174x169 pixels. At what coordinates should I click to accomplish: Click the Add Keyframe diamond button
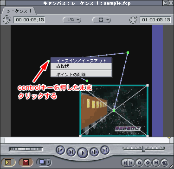pyautogui.click(x=148, y=163)
